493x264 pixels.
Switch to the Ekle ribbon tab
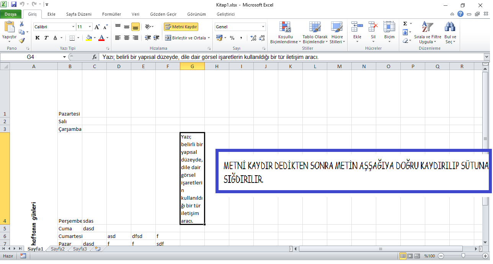(x=51, y=14)
